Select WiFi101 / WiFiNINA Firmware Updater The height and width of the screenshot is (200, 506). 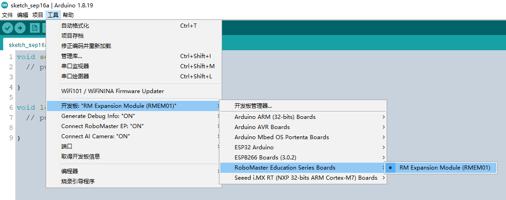134,91
